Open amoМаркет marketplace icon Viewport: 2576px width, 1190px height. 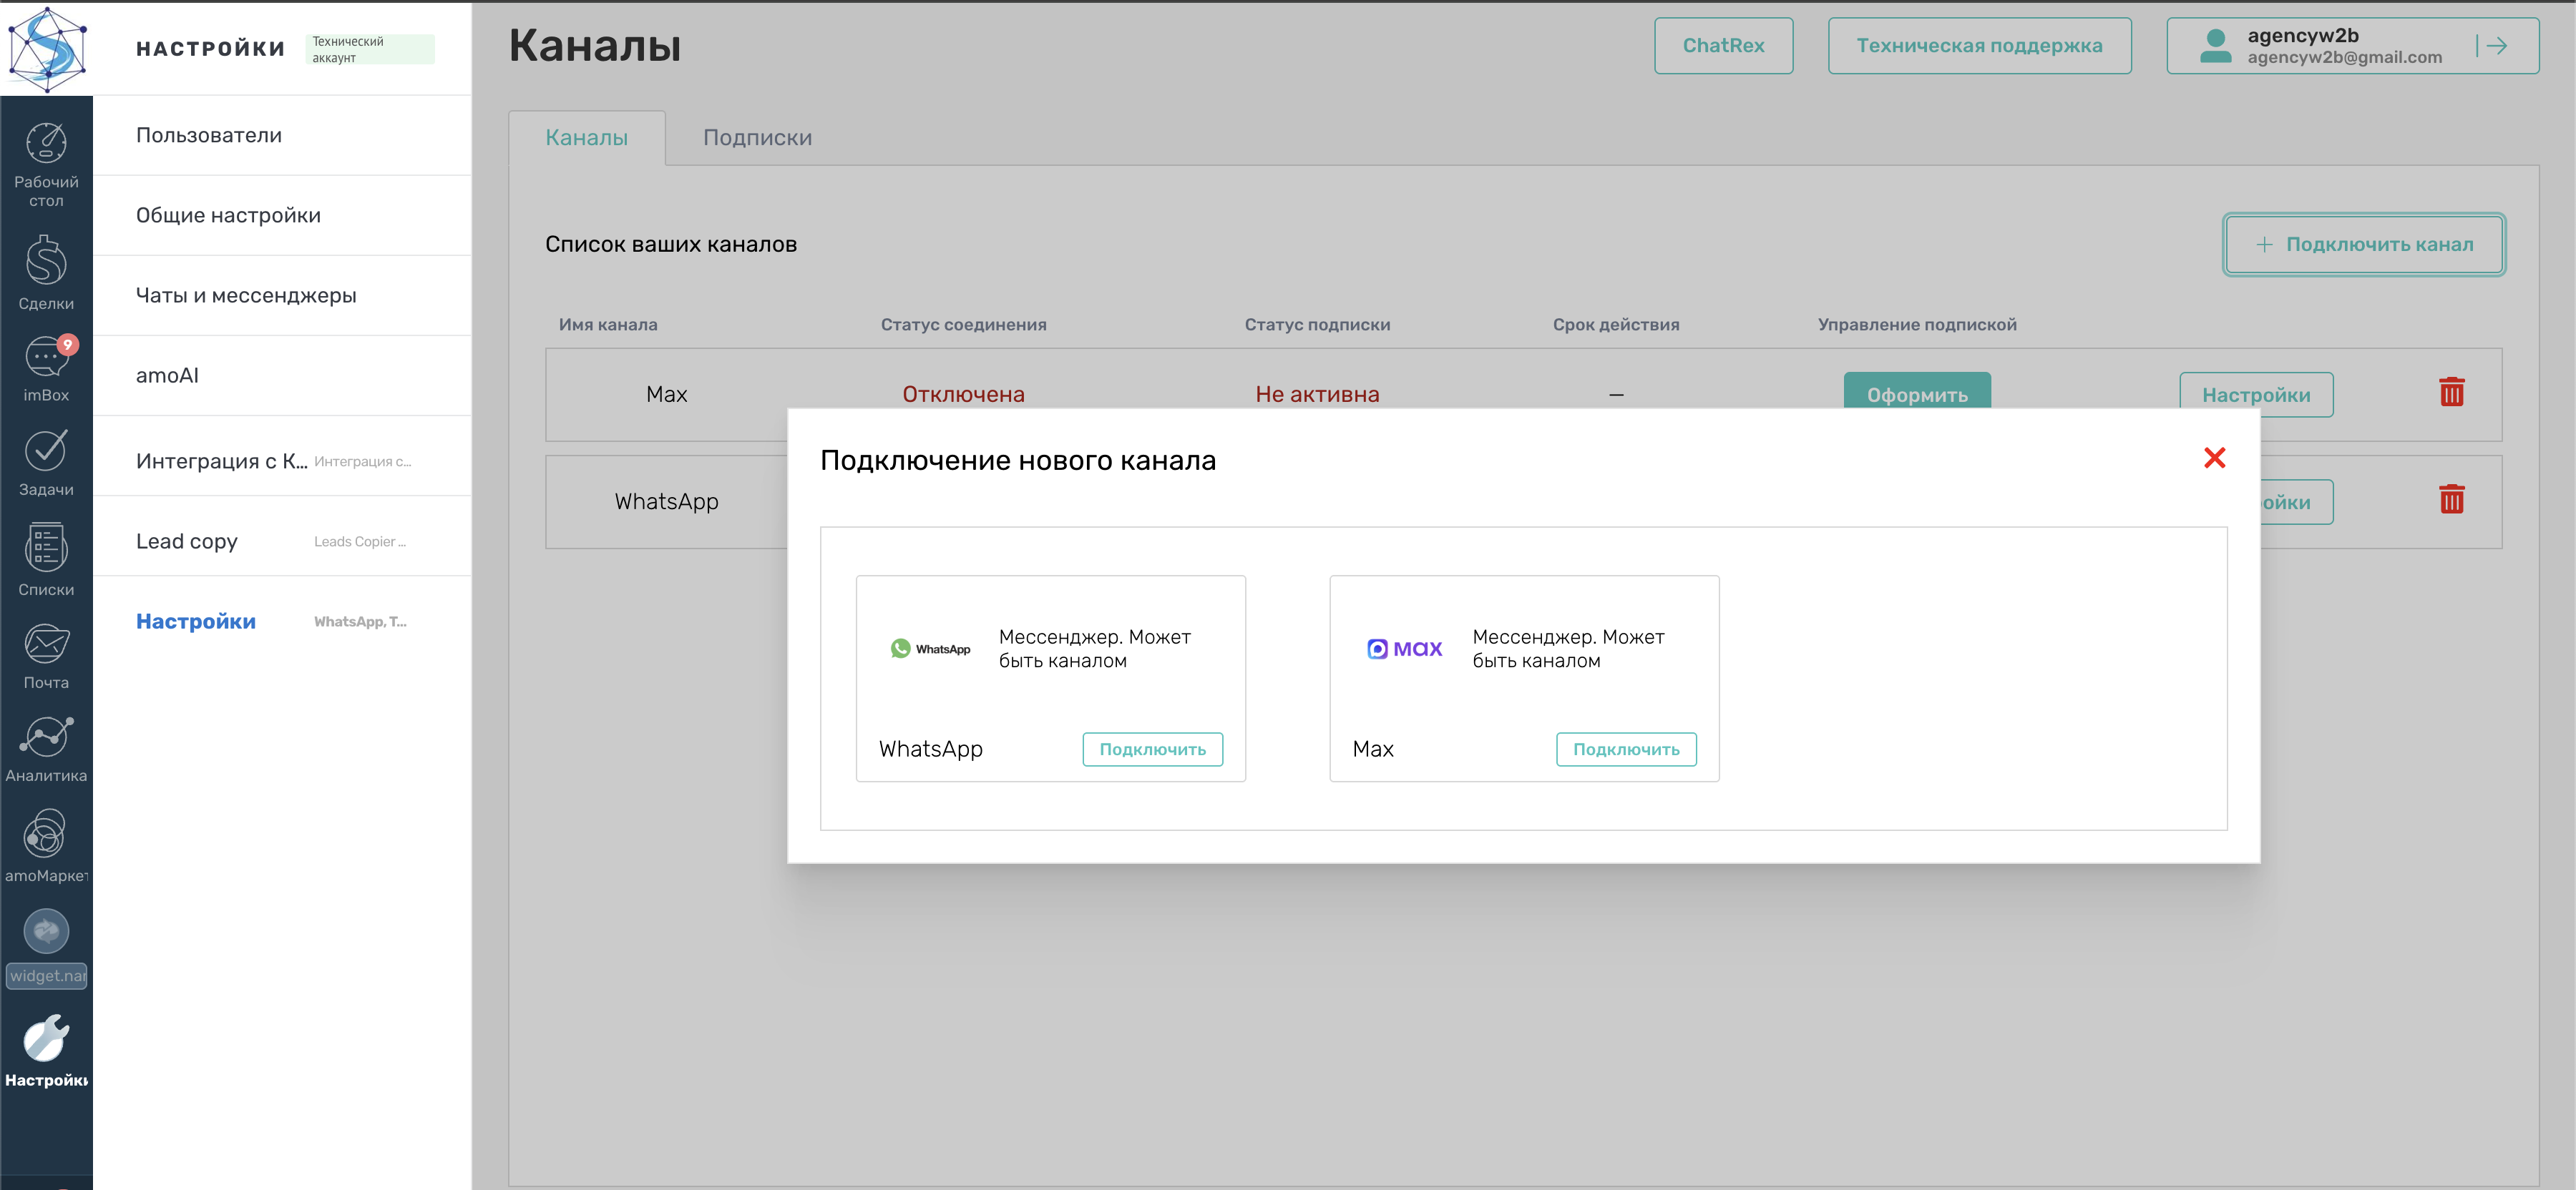point(46,833)
